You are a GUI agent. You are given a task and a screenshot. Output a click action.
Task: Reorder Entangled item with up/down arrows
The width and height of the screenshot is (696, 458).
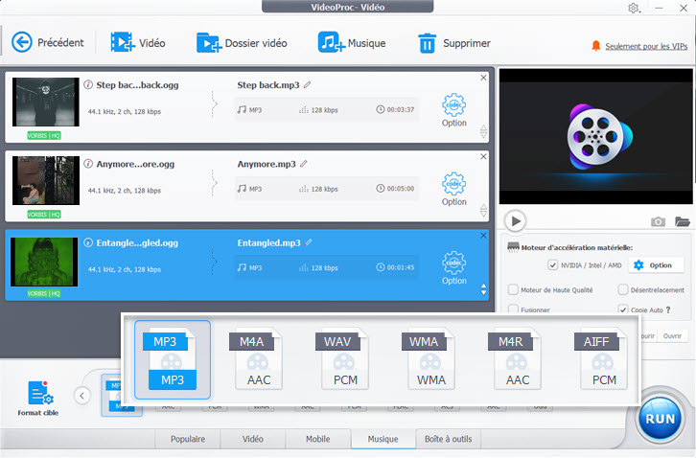click(483, 289)
